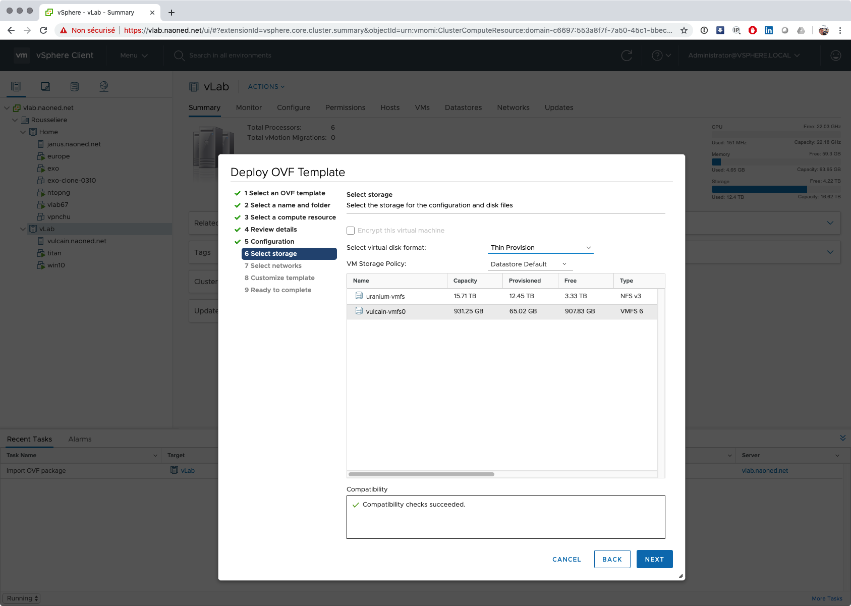Click the smiley feedback icon
The width and height of the screenshot is (851, 606).
tap(835, 56)
